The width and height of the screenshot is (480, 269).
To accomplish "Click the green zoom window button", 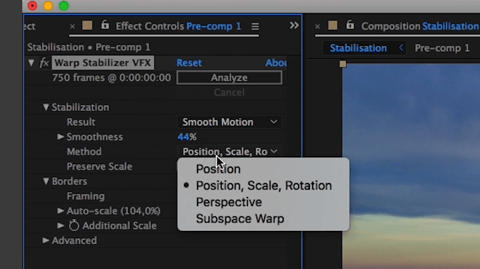I will click(x=64, y=6).
